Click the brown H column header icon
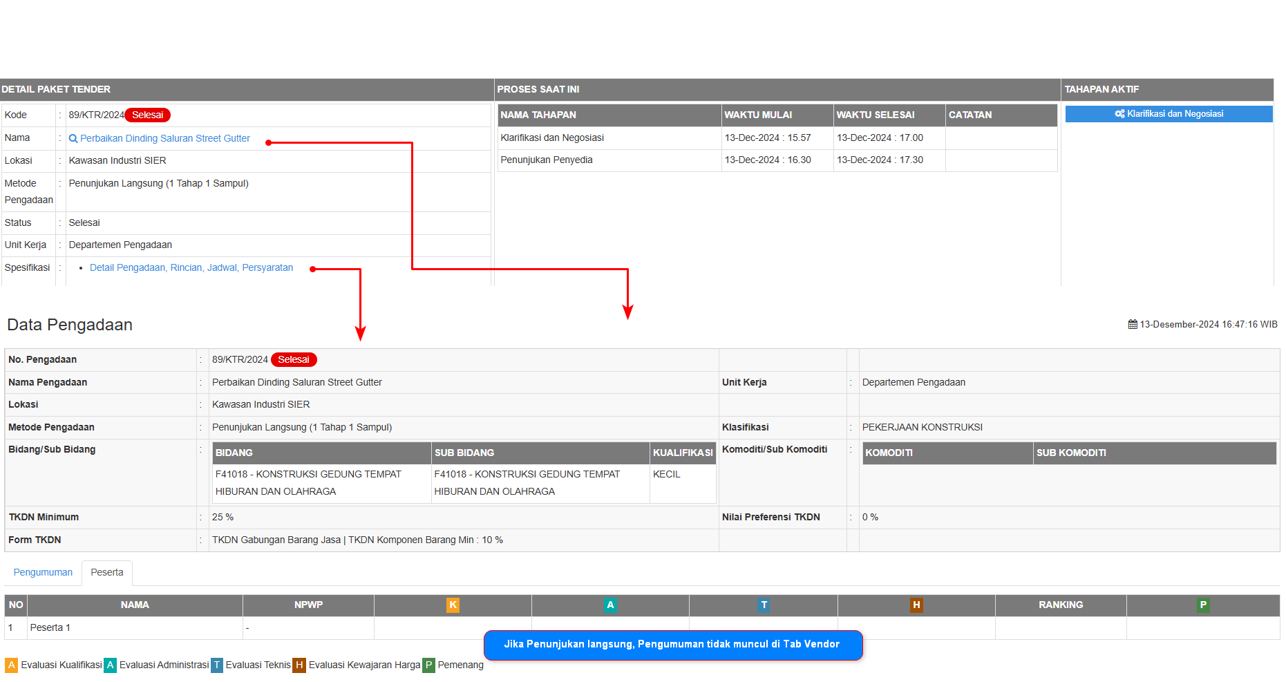This screenshot has height=682, width=1286. click(x=916, y=605)
